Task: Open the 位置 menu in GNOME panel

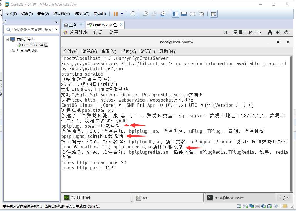Action: tap(98, 32)
